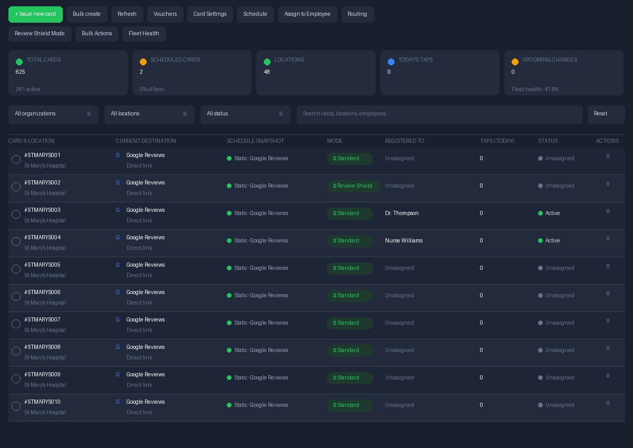Open actions menu for card #STMARYS007
Viewport: 633px width, 448px height.
[608, 321]
